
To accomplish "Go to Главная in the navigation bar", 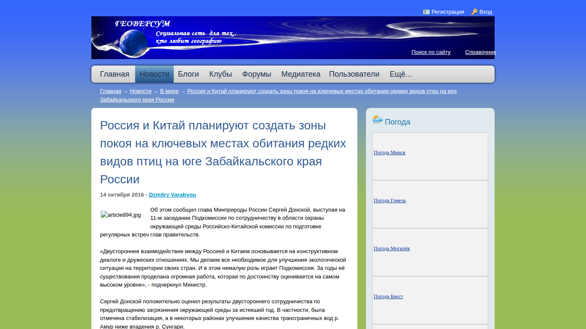I will [115, 74].
